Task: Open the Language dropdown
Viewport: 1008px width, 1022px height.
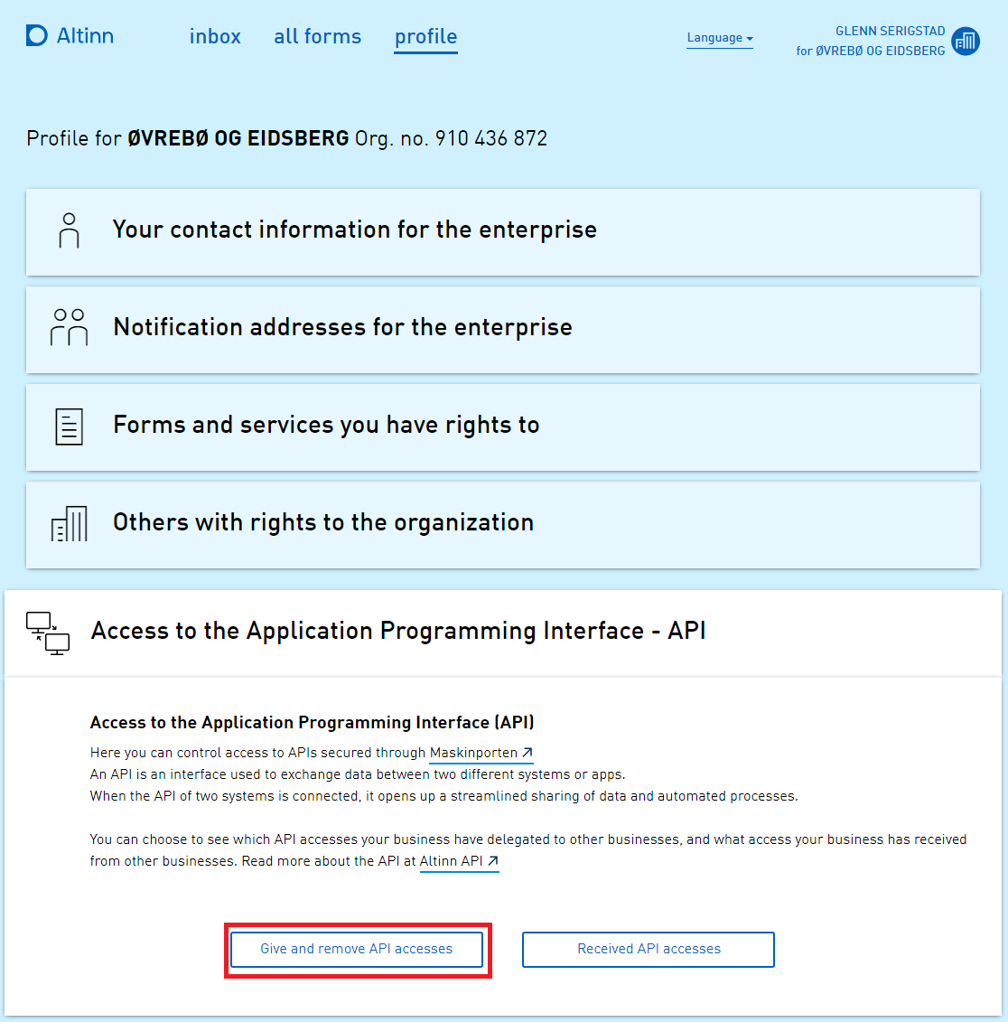Action: point(719,38)
